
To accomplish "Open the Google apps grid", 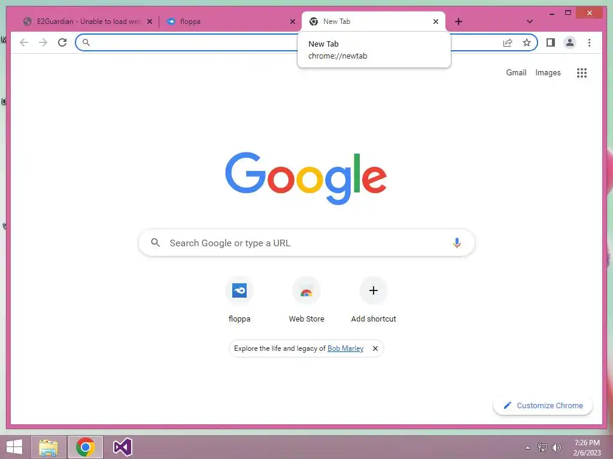I will [582, 73].
